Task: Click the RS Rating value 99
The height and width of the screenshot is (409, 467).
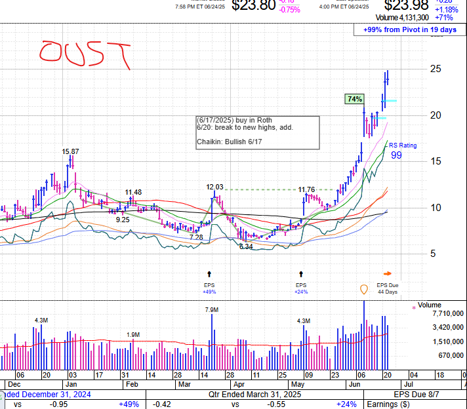Action: 396,155
